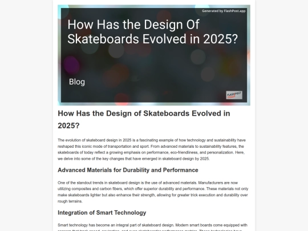
Task: Click 'Generated by FlashPost.app' text in banner
Action: pos(224,11)
